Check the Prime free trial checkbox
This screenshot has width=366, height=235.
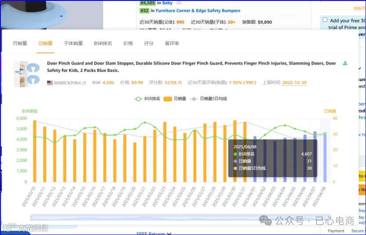(325, 20)
